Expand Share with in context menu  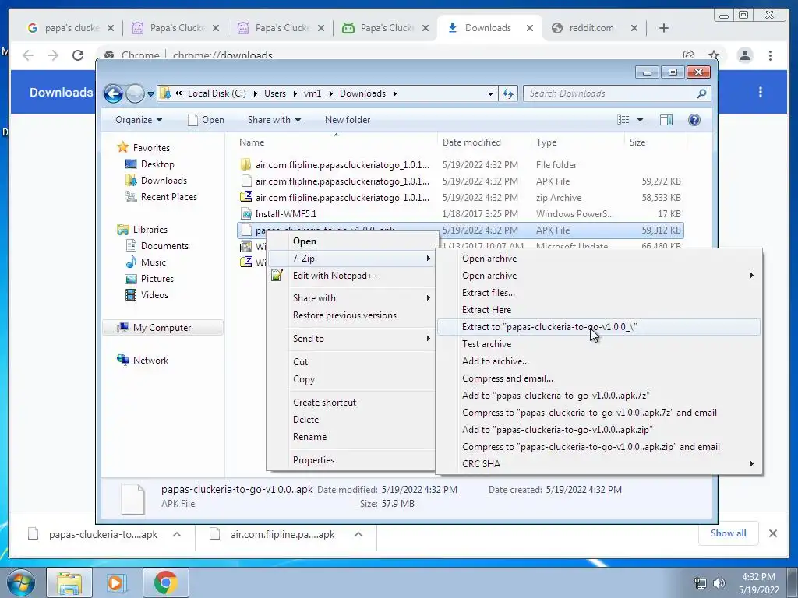pyautogui.click(x=351, y=298)
